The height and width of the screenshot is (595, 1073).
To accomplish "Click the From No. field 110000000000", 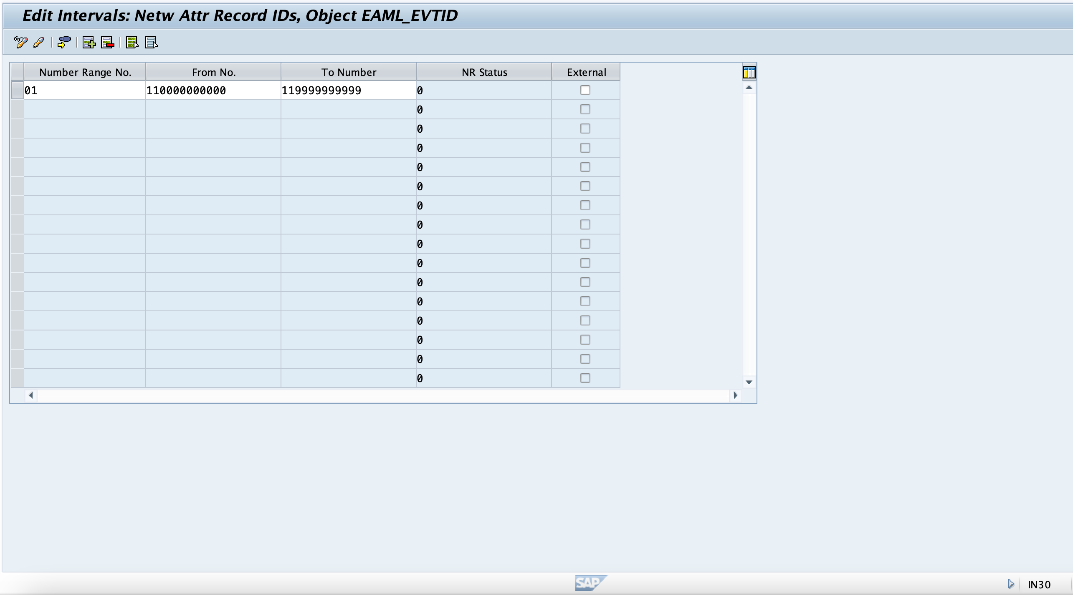I will 213,91.
